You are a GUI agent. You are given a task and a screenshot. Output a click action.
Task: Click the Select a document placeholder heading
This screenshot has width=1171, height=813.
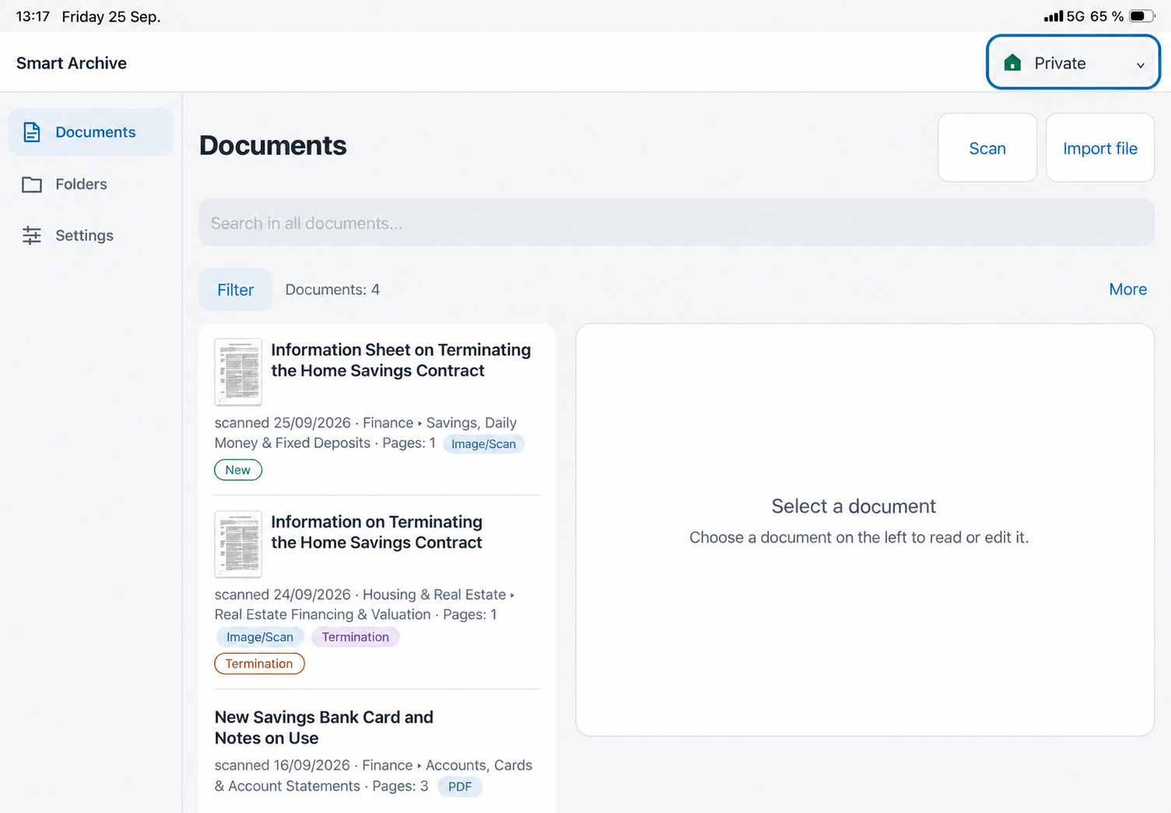click(854, 506)
